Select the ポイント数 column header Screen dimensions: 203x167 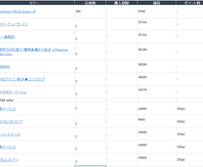190,3
